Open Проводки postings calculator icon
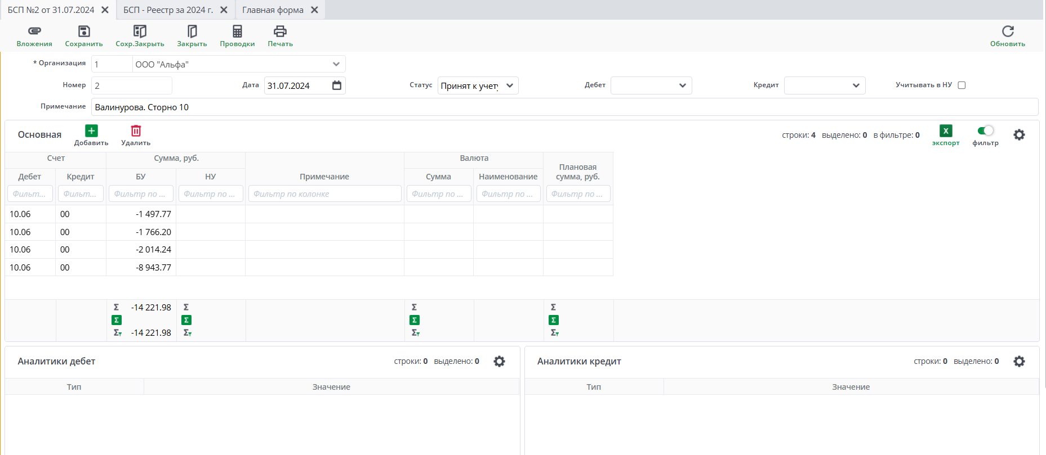 pos(237,31)
